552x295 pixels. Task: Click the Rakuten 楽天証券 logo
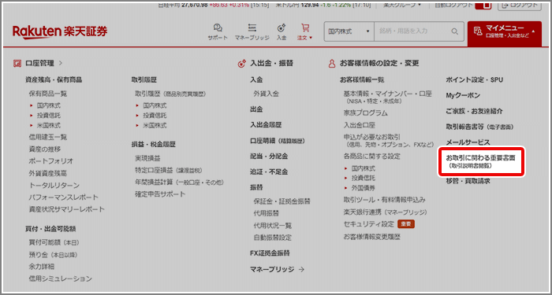(x=60, y=31)
